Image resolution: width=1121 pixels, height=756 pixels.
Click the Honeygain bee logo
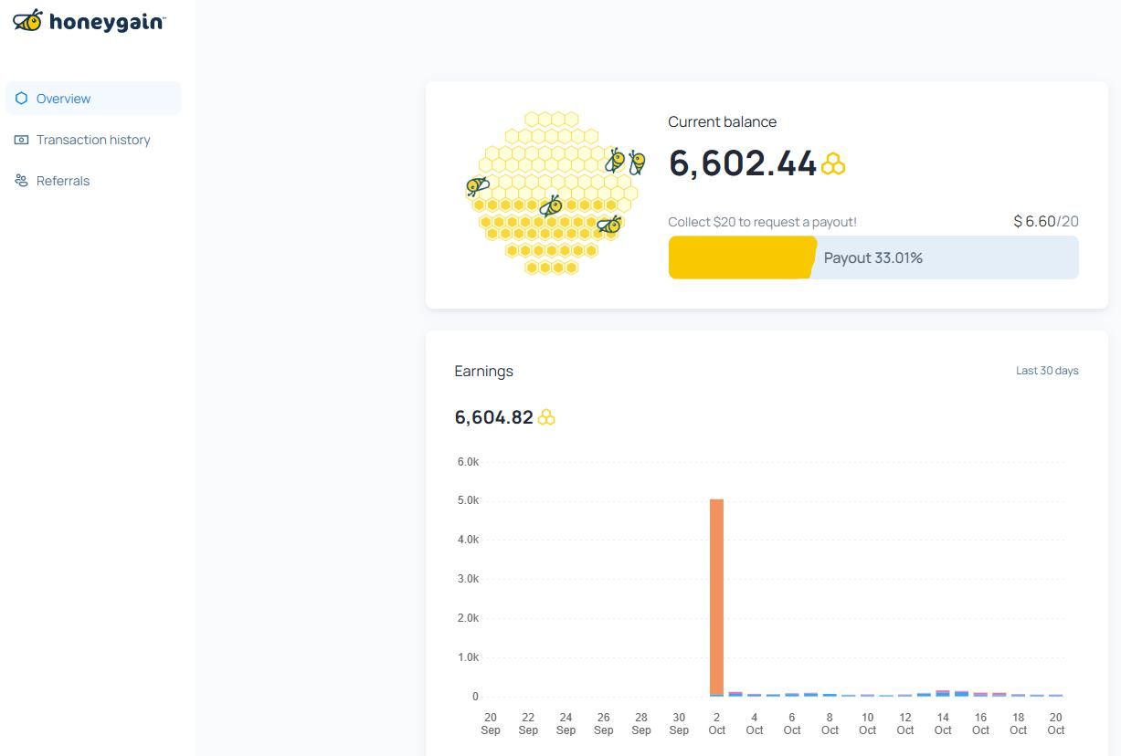coord(27,20)
